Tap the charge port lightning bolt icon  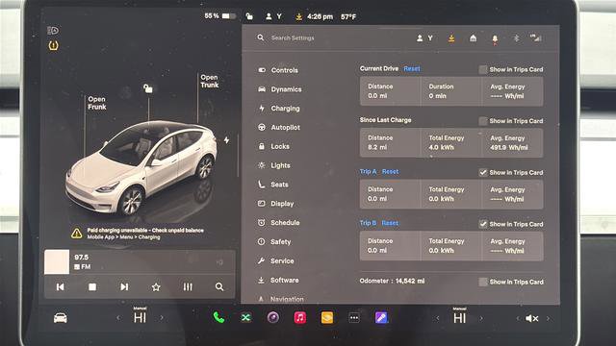coord(227,140)
